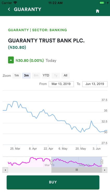Tap the green up-arrow price change indicator

[x=11, y=60]
